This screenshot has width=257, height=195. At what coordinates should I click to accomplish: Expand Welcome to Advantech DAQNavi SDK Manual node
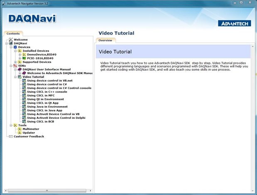click(20, 73)
